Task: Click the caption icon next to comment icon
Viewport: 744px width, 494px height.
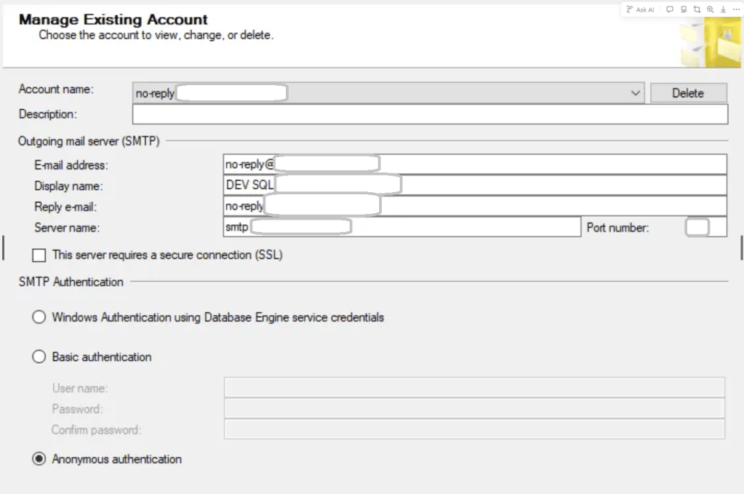Action: (684, 9)
